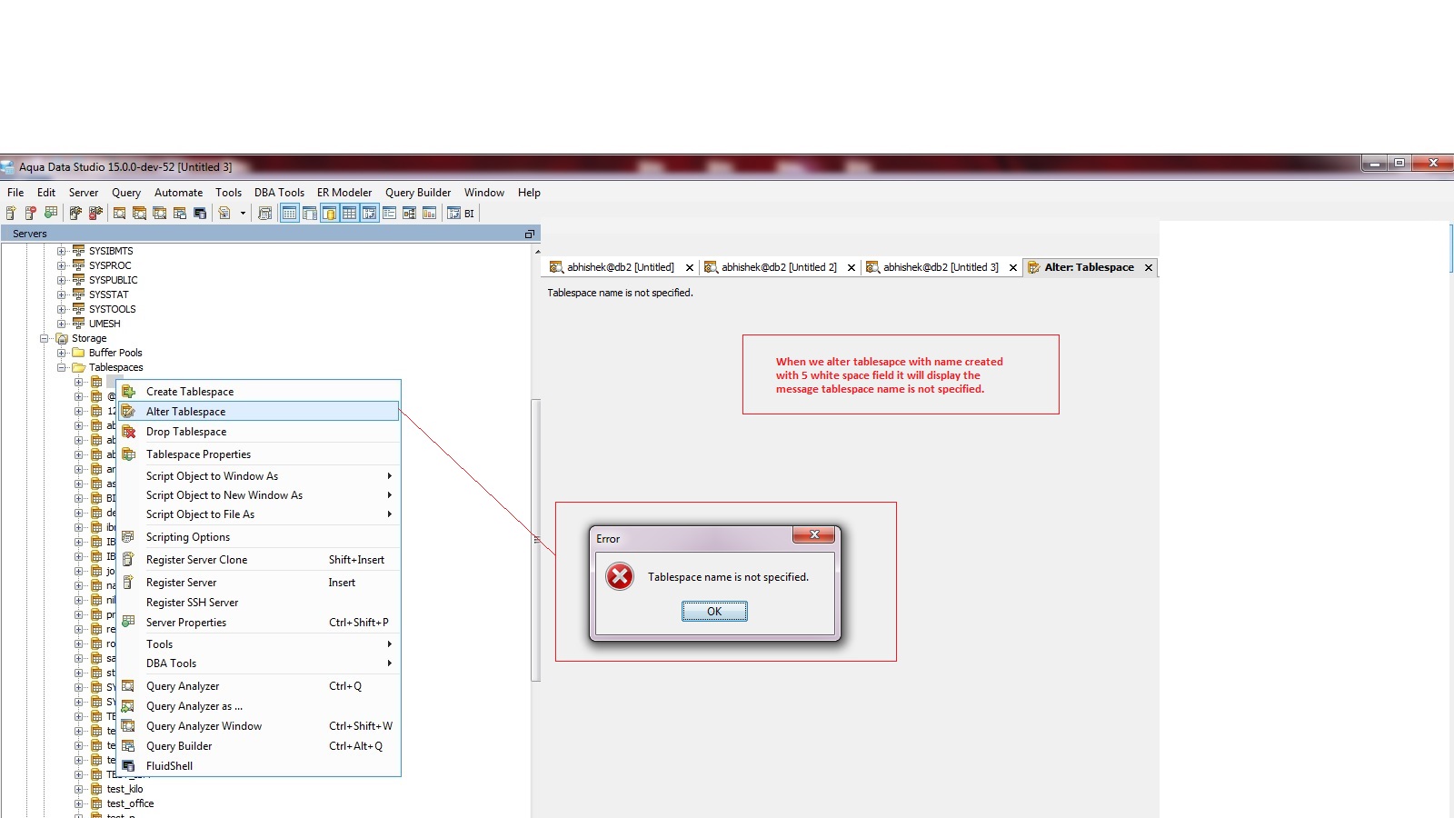Toggle the yellow database cylinder view button

[330, 214]
